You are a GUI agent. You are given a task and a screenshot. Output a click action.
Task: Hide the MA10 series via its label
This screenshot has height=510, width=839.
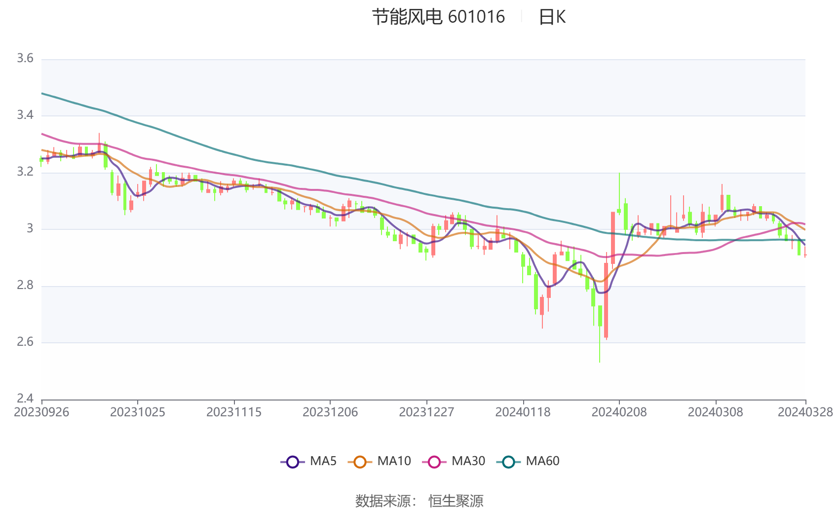pyautogui.click(x=394, y=461)
